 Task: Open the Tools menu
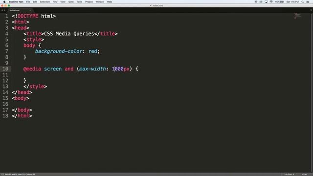(x=79, y=2)
